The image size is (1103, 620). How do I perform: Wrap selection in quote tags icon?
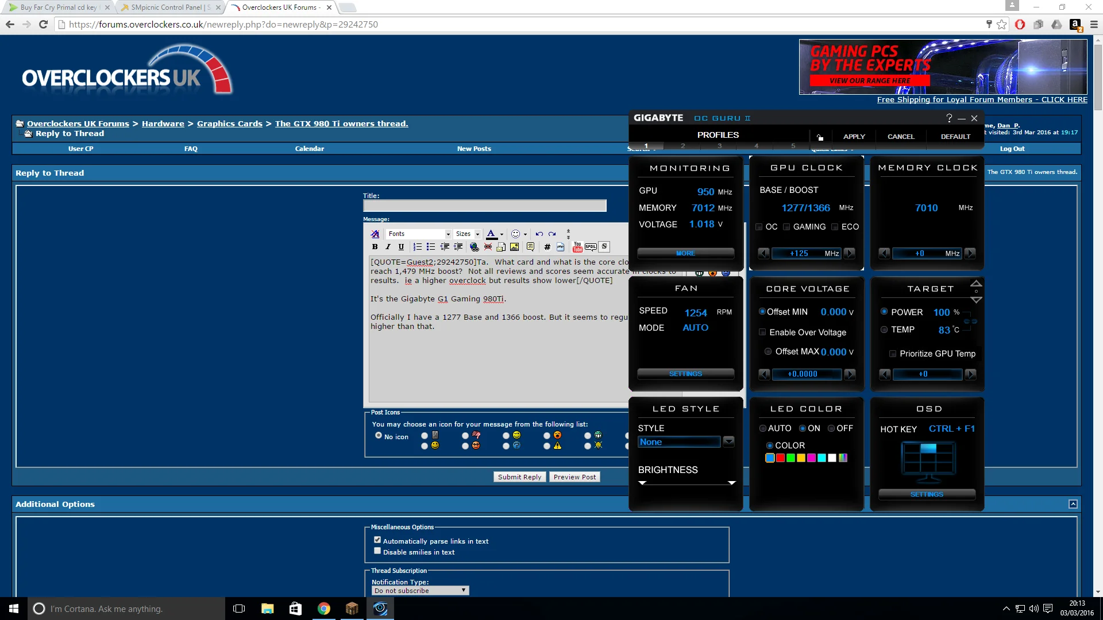(x=530, y=247)
